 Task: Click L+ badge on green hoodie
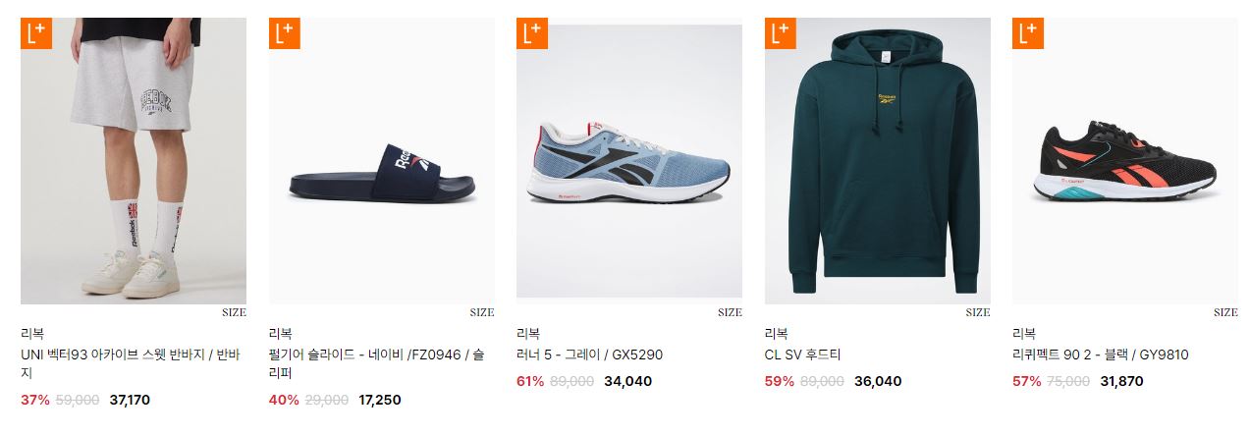[781, 33]
